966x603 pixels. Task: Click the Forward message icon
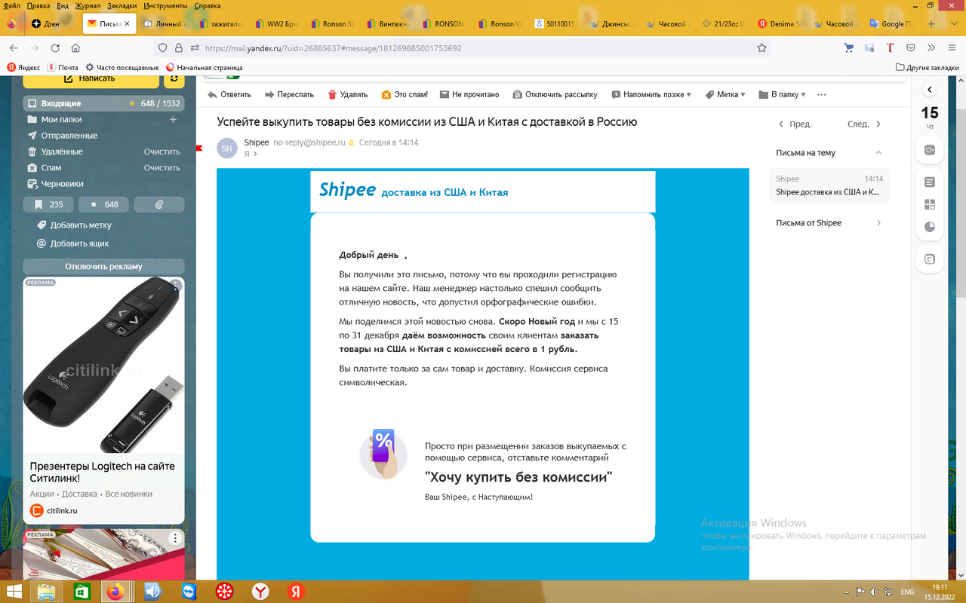(x=269, y=95)
